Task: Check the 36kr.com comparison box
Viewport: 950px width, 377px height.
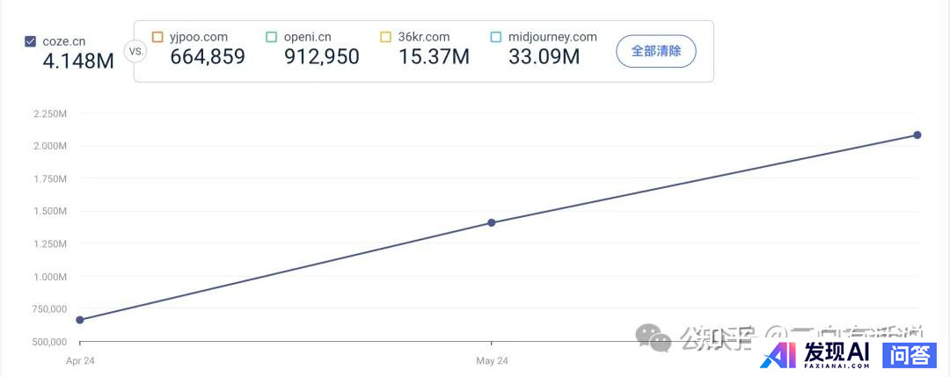Action: [x=386, y=37]
